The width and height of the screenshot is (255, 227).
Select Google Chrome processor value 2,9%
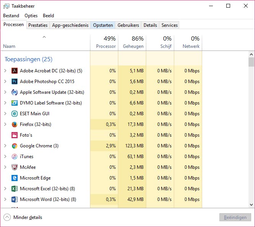(111, 146)
